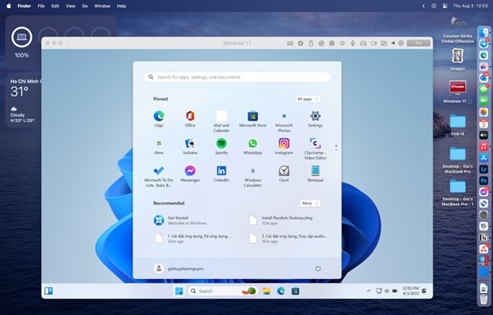
Task: Click the battery icon in Windows tray
Action: pyautogui.click(x=395, y=291)
